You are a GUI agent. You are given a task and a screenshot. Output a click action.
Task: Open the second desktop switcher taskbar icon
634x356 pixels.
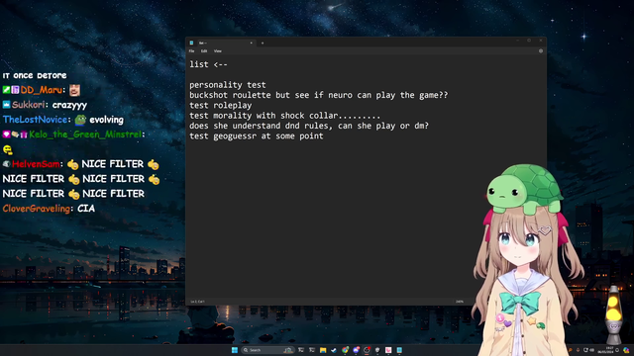[312, 350]
